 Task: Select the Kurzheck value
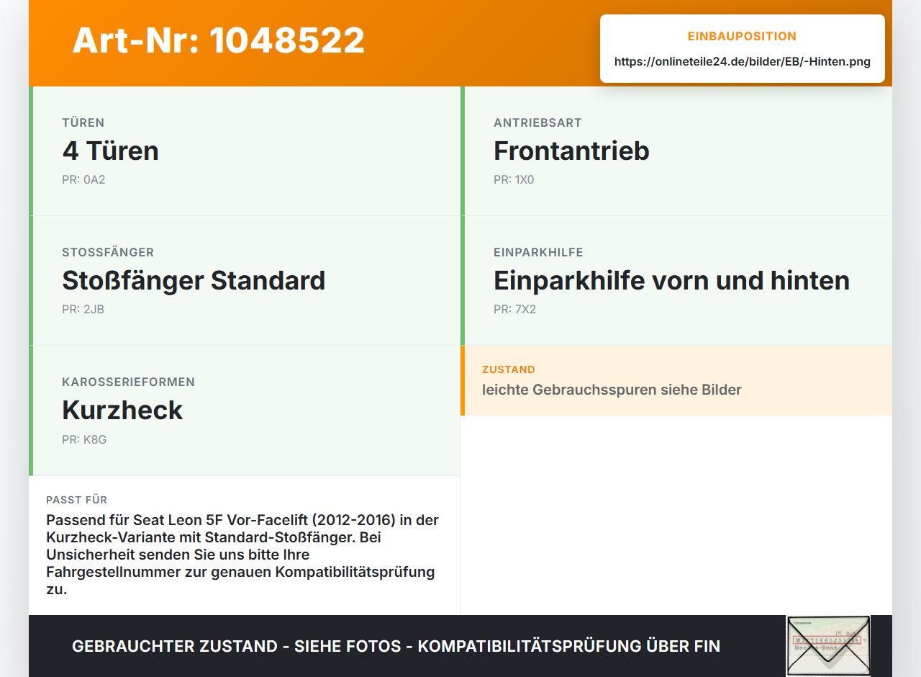[x=122, y=410]
